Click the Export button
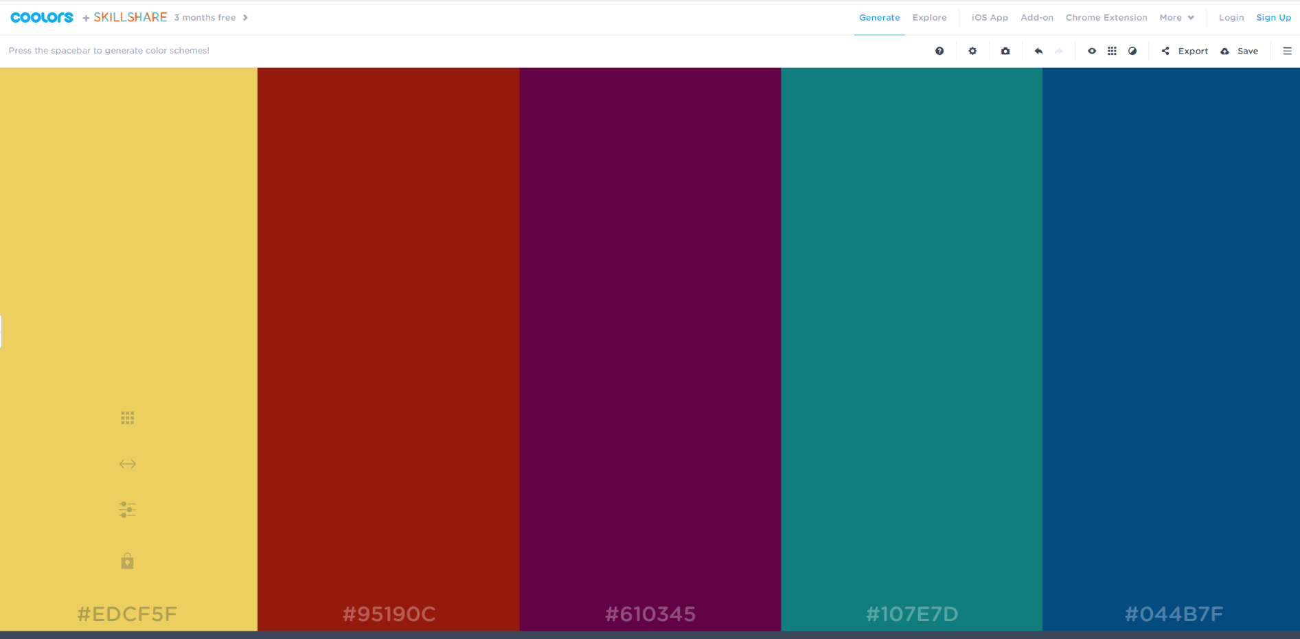Screen dimensions: 1300x639 (x=1193, y=51)
